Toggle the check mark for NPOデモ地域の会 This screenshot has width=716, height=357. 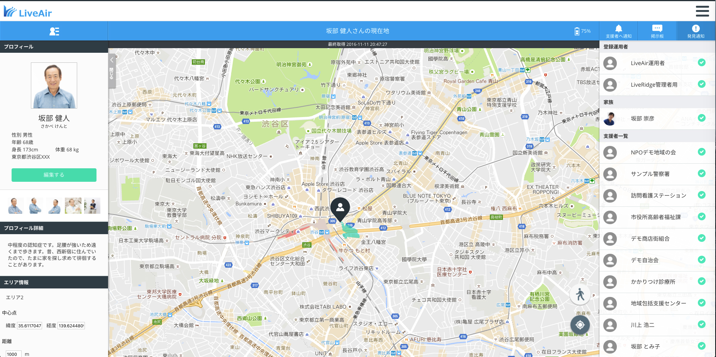[702, 152]
